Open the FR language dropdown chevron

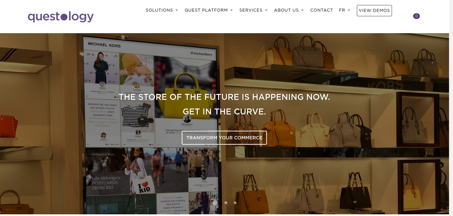click(x=349, y=10)
